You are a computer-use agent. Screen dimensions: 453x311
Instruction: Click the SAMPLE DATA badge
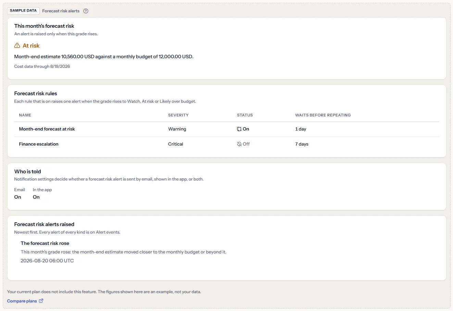coord(23,11)
